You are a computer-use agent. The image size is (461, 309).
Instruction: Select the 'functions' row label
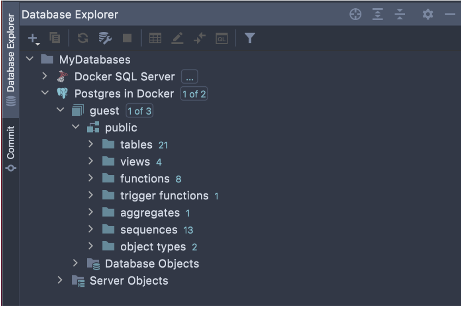[145, 179]
